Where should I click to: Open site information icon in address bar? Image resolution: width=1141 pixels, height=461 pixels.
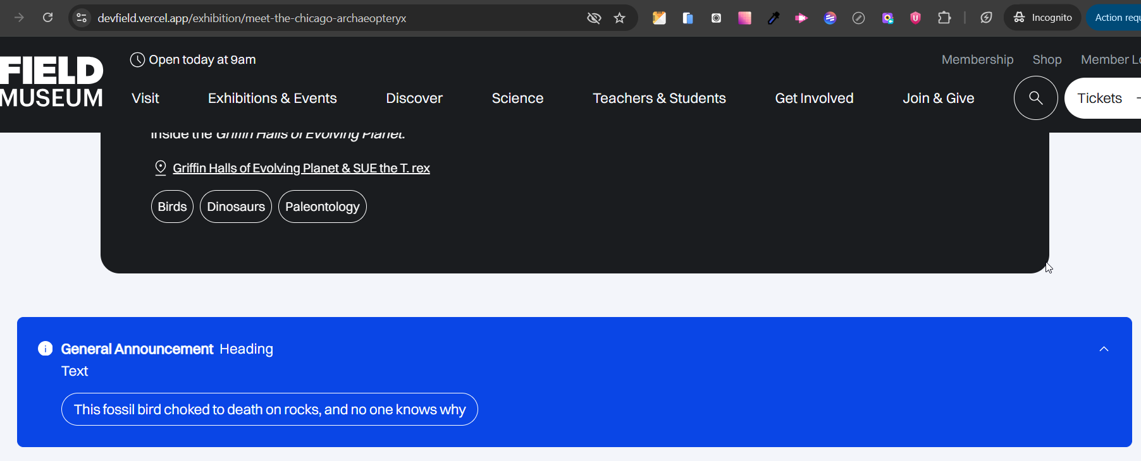(x=82, y=18)
